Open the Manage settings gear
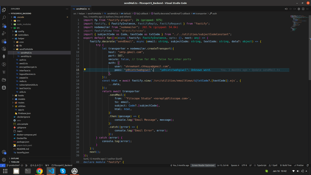Viewport: 311px width, 175px height. [4, 160]
